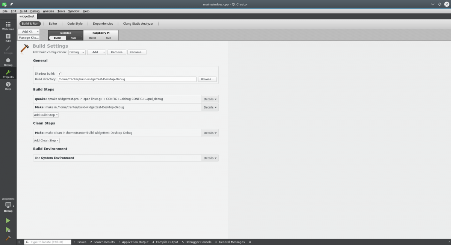451x245 pixels.
Task: Open the Debug mode bug icon
Action: click(x=8, y=62)
